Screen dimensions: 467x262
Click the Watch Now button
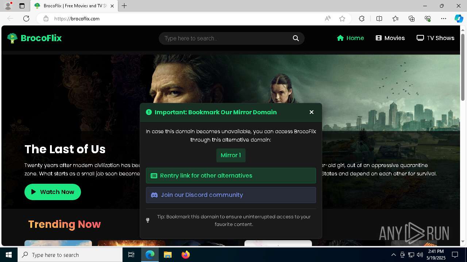pyautogui.click(x=53, y=192)
